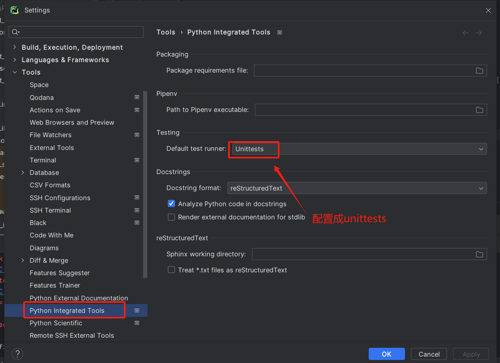This screenshot has width=500, height=363.
Task: Open the help question mark icon
Action: [x=18, y=354]
